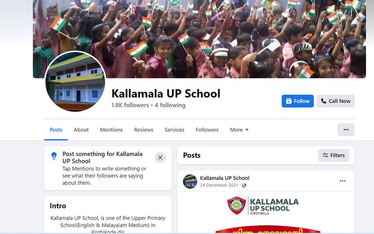Open the page options three-dot menu

pos(346,130)
